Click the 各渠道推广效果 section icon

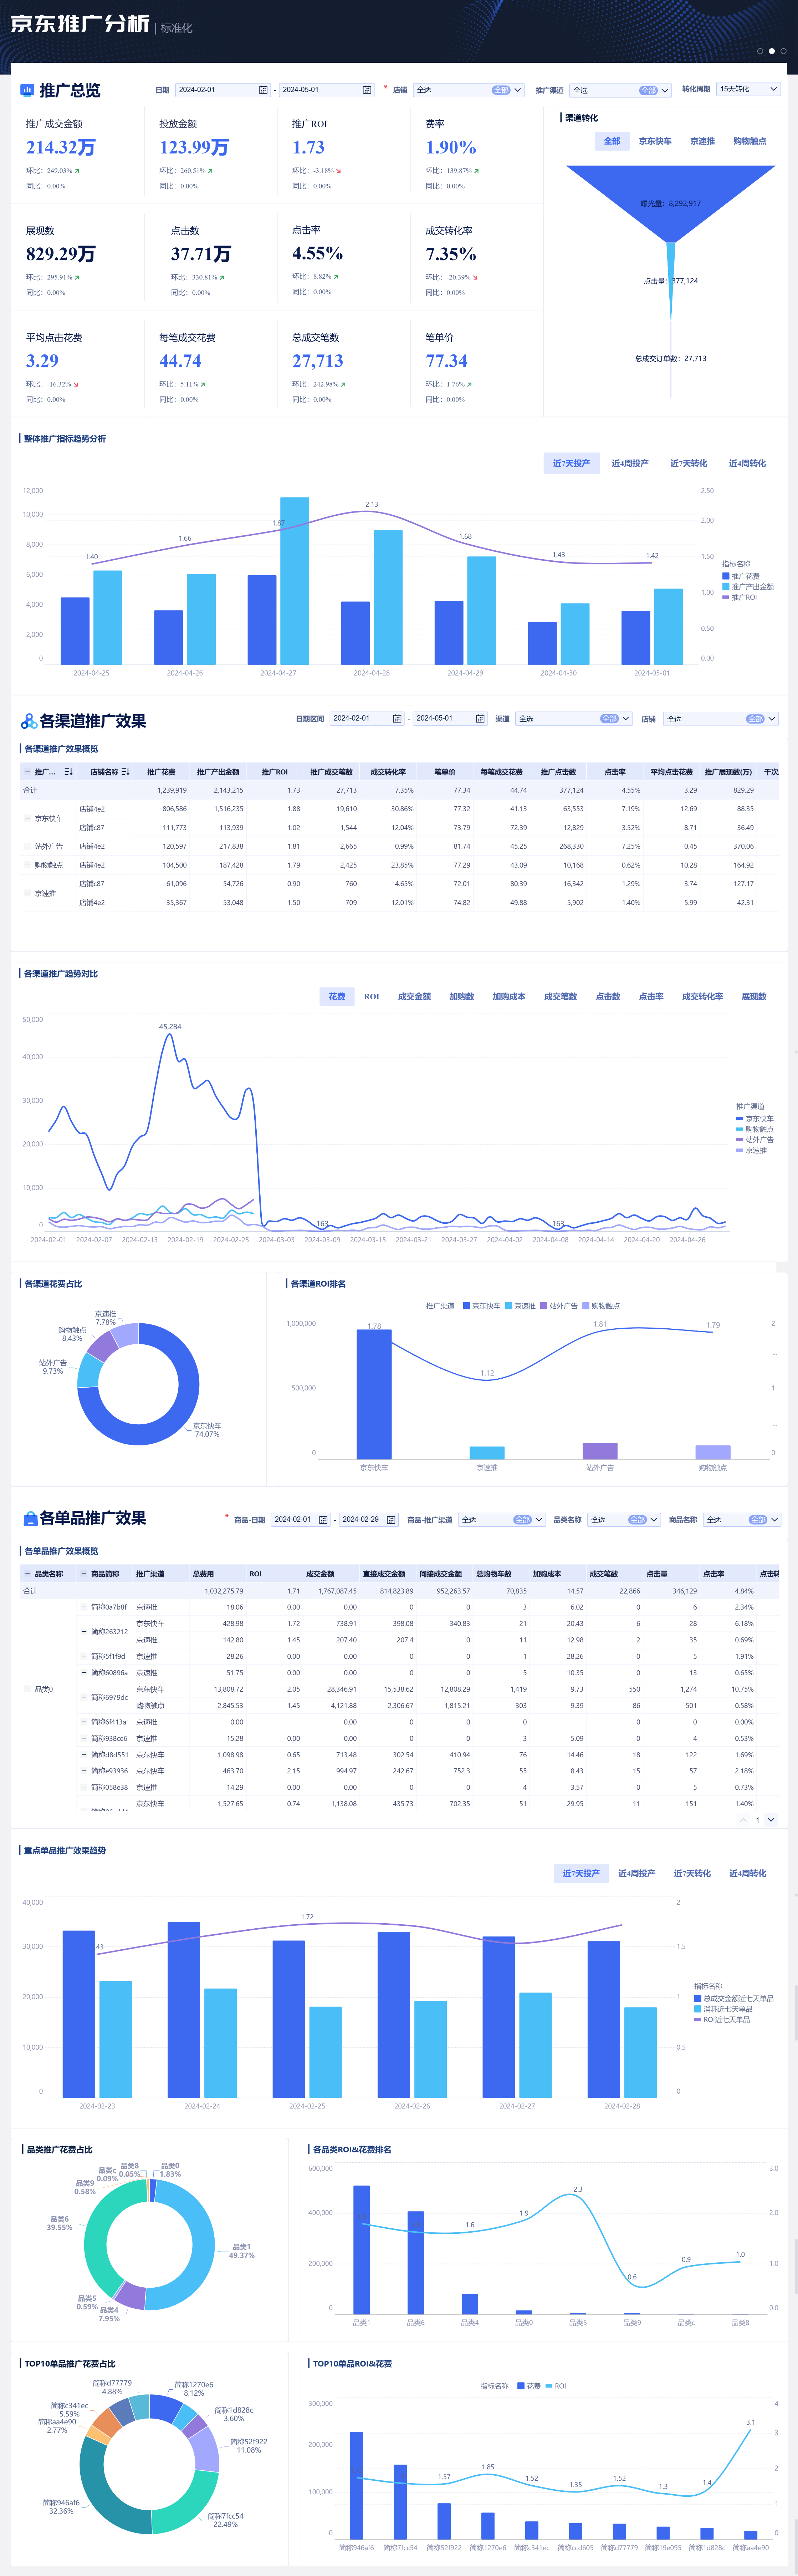click(x=29, y=721)
